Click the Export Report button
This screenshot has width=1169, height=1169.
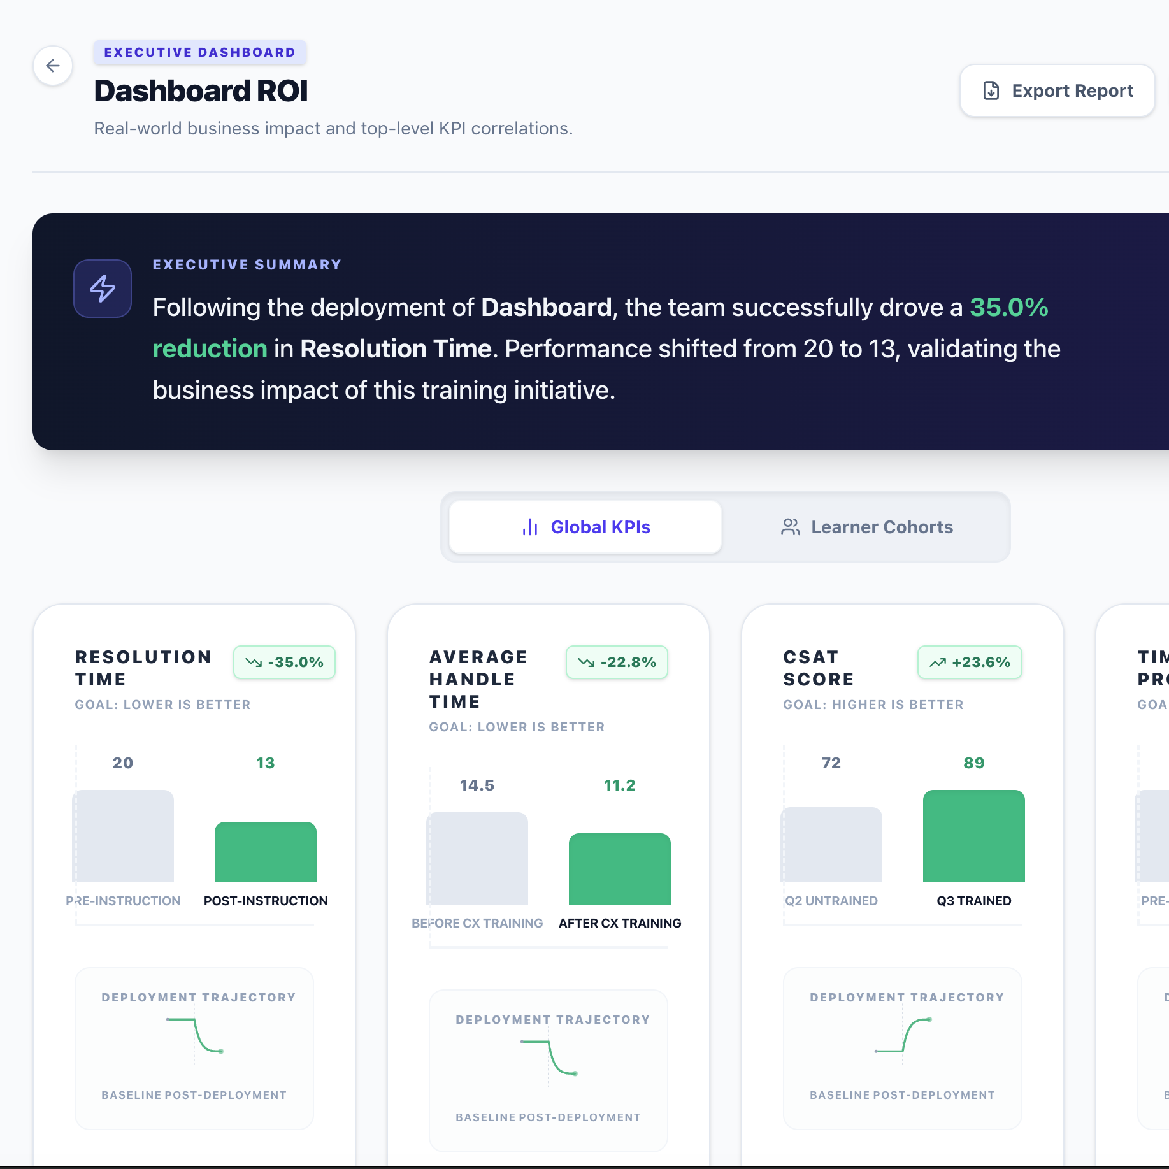pyautogui.click(x=1057, y=90)
